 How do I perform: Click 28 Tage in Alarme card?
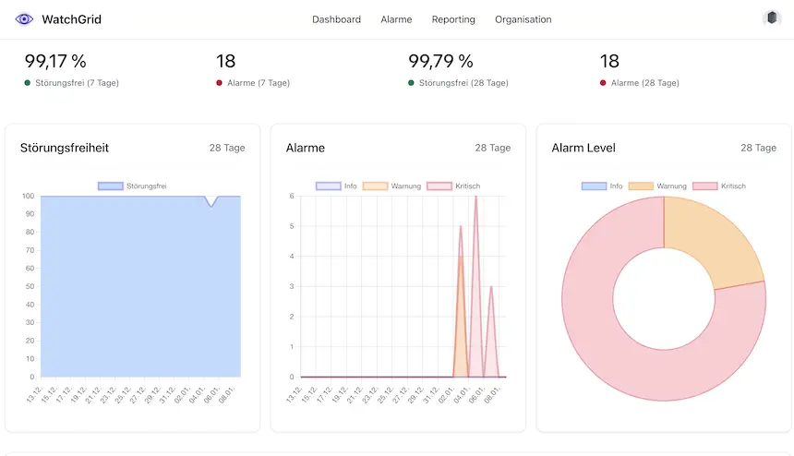click(x=493, y=148)
